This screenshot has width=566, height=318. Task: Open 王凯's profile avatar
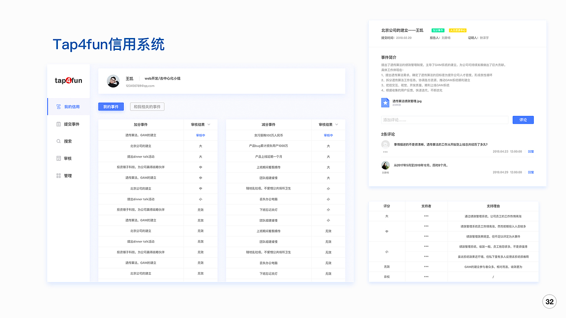tap(113, 81)
